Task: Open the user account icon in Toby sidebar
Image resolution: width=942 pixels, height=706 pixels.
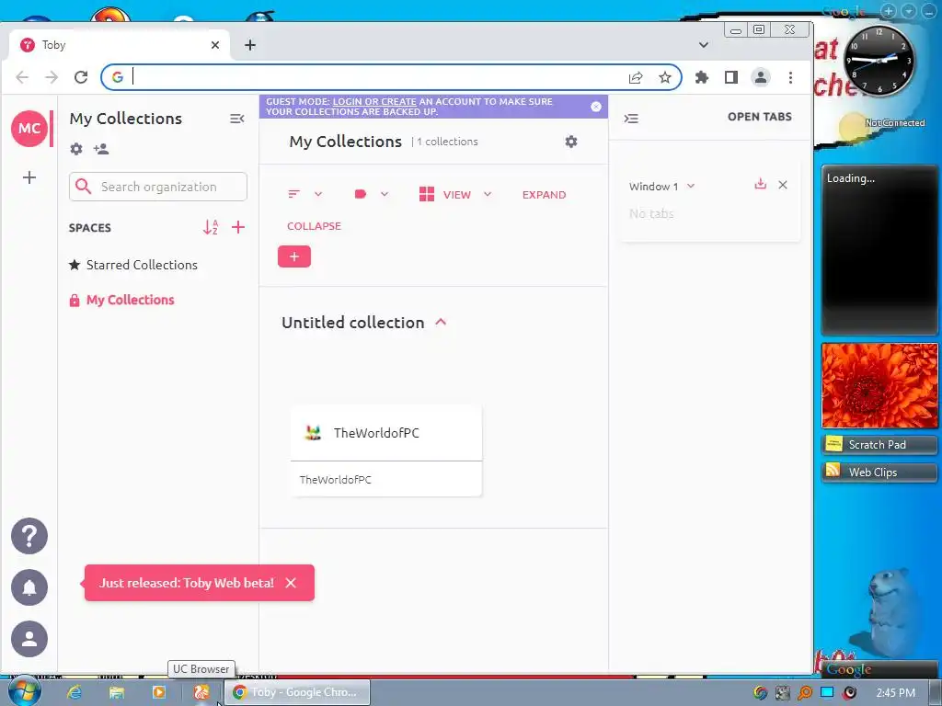Action: (29, 639)
